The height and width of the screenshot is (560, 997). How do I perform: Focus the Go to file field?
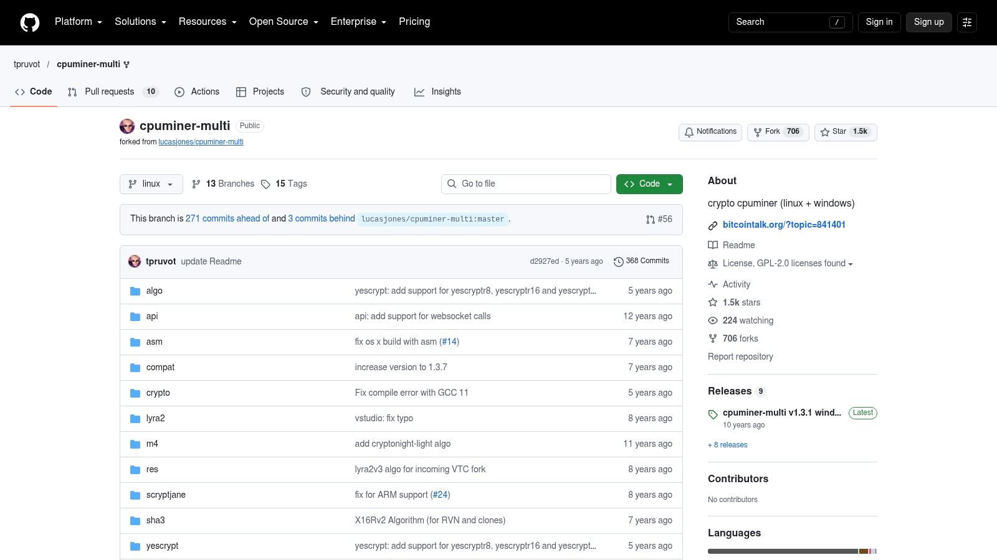(x=526, y=184)
